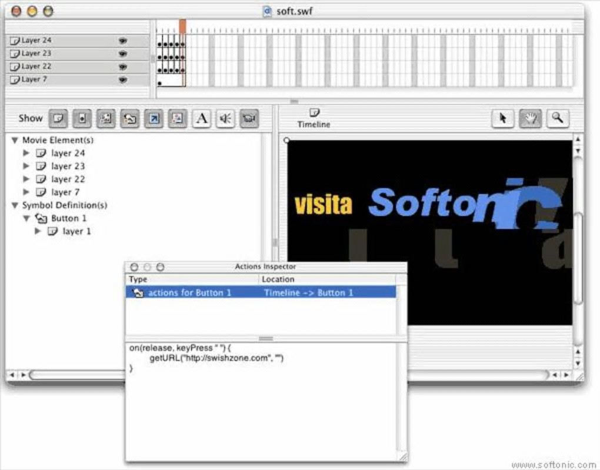Select the hand pan tool
The image size is (600, 470).
click(531, 118)
